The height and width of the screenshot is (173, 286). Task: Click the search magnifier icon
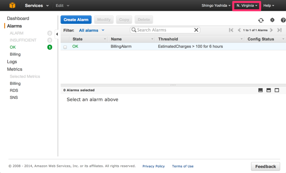tap(134, 30)
